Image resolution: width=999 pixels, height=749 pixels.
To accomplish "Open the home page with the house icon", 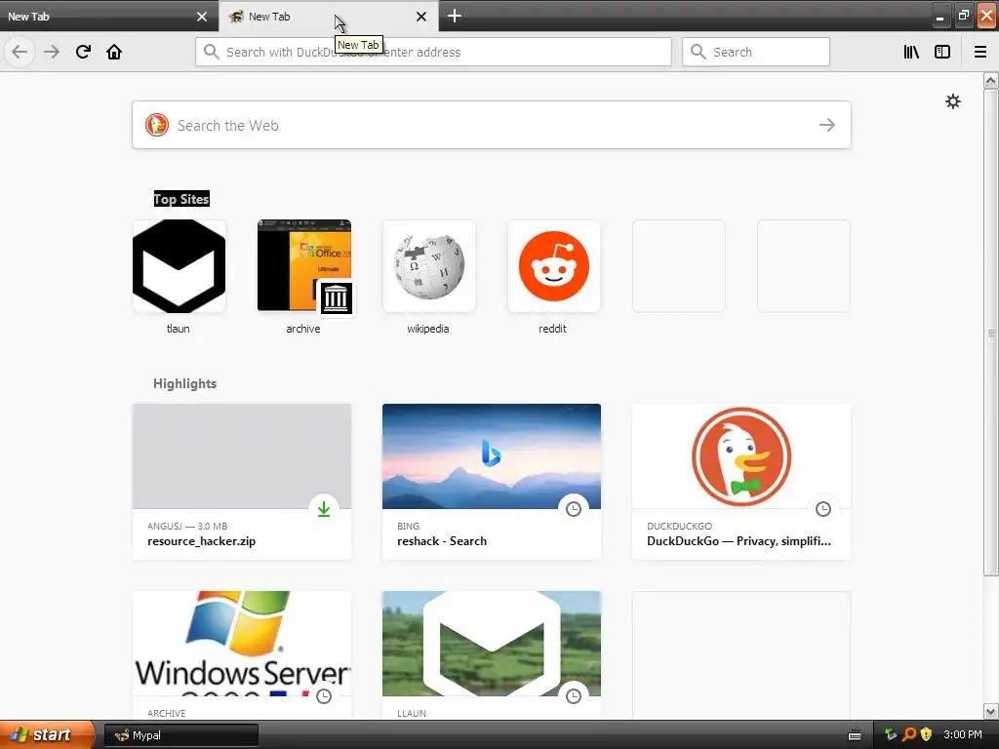I will [x=114, y=52].
